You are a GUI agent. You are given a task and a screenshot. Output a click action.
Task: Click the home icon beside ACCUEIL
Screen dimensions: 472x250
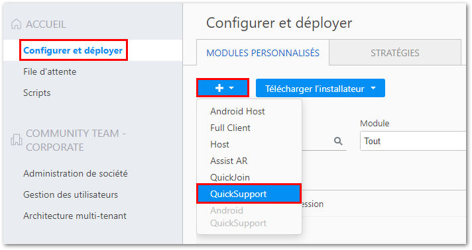(17, 24)
